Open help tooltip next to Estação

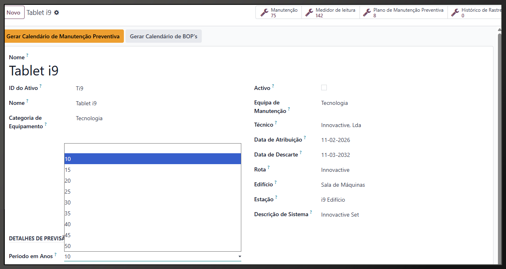coord(276,197)
